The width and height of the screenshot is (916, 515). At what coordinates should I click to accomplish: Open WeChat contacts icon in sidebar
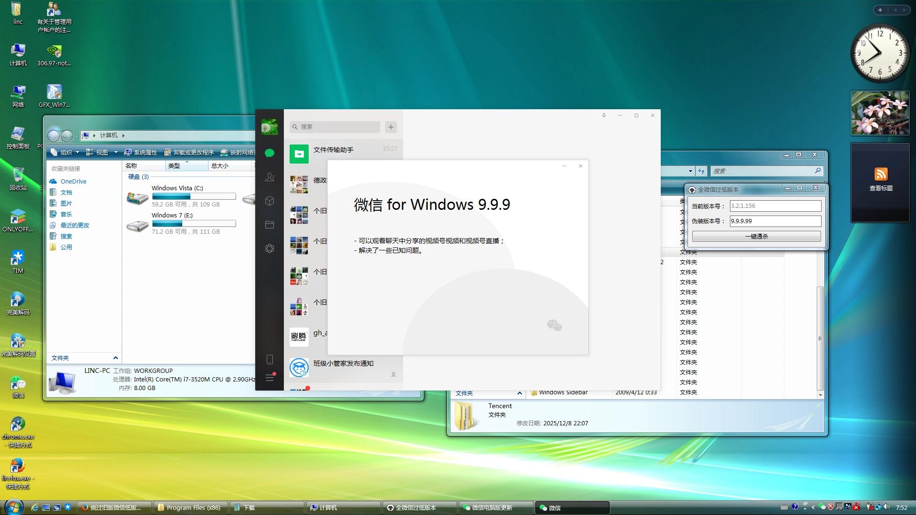[x=269, y=177]
